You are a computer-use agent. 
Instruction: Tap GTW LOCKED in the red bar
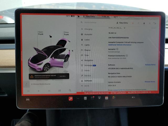[118, 93]
